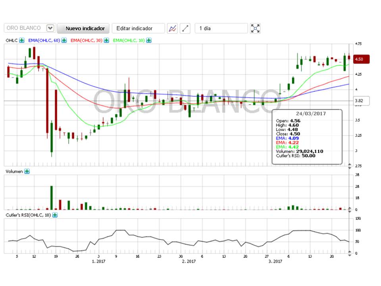Screen dimensions: 381x286
Task: Click the 3. 2017 month axis label
Action: (275, 261)
